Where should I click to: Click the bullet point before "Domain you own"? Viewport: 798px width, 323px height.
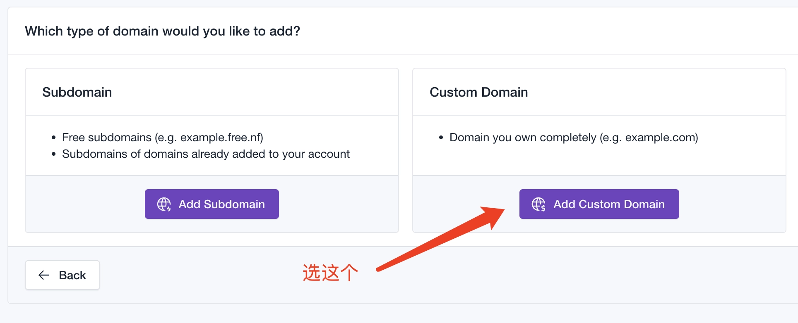tap(441, 138)
